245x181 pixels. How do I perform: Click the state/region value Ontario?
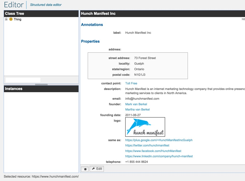coord(139,69)
